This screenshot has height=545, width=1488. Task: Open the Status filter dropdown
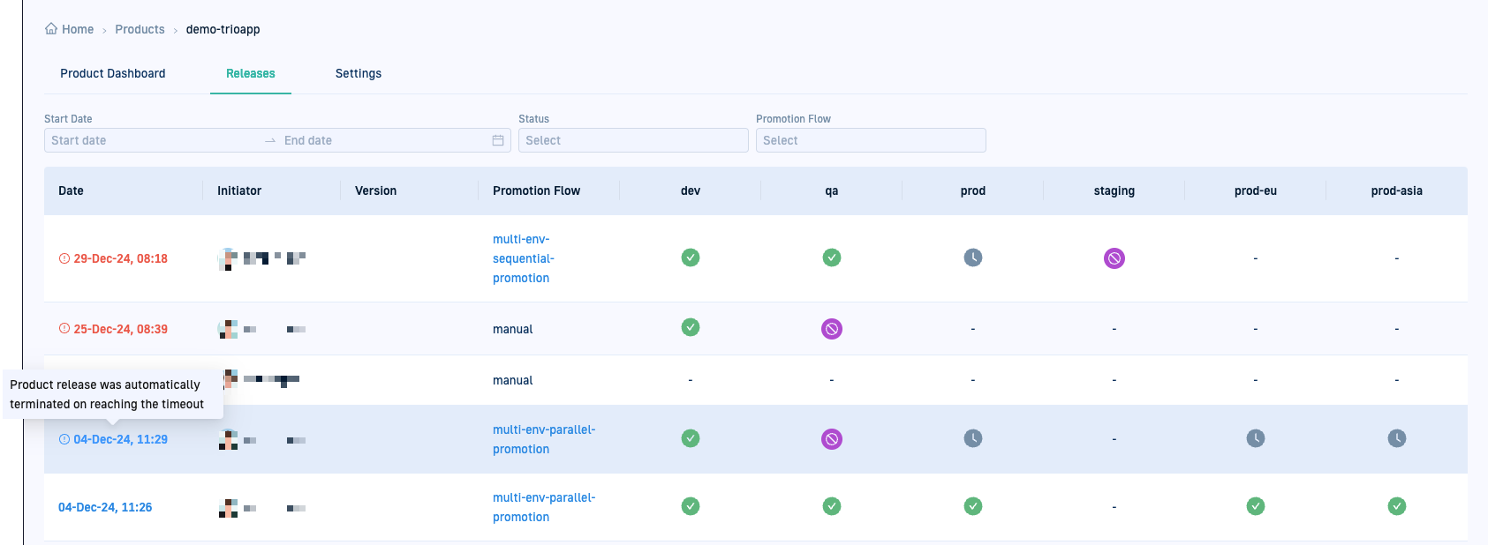coord(632,140)
